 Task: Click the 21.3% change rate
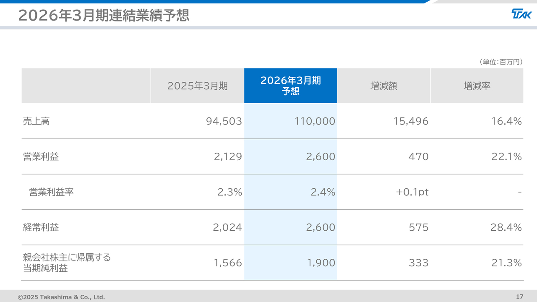(x=506, y=263)
